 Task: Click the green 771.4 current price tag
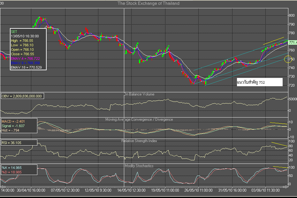293,42
